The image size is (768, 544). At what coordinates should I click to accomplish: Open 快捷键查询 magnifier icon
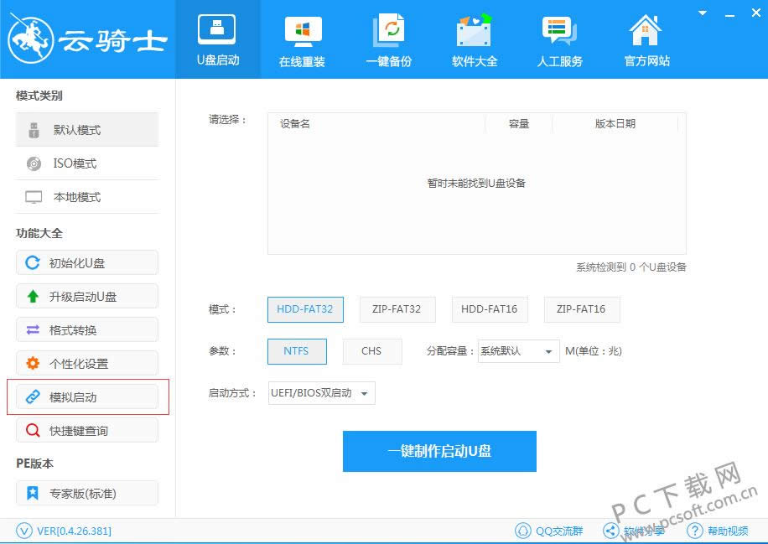[x=33, y=431]
